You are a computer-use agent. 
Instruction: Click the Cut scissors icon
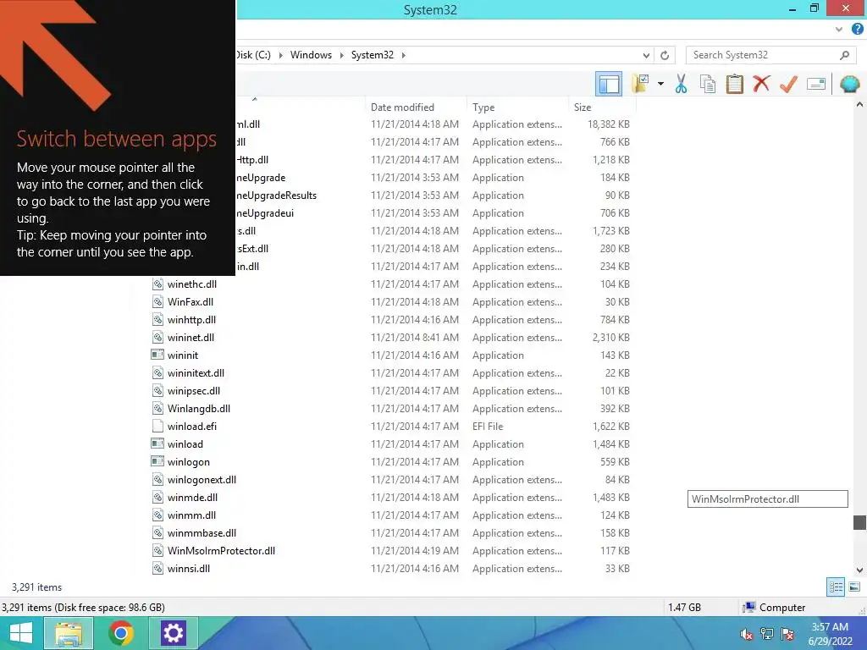coord(681,84)
